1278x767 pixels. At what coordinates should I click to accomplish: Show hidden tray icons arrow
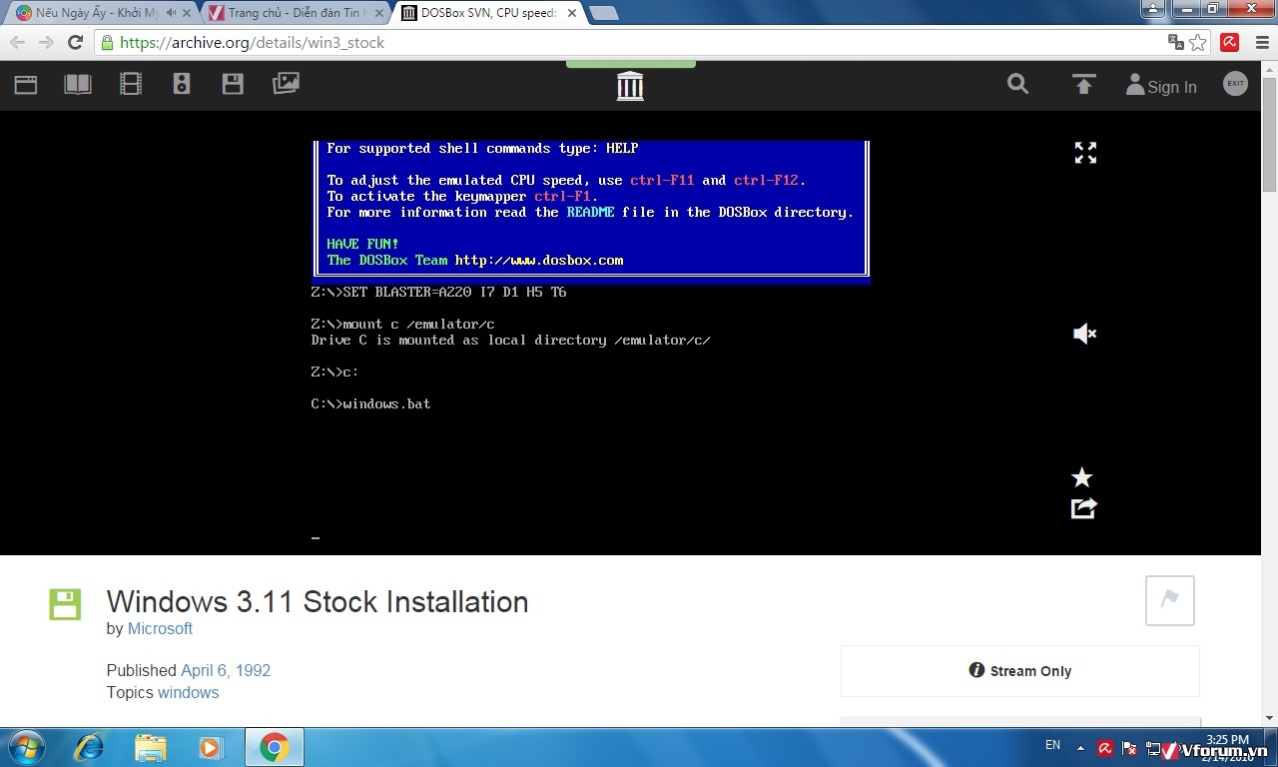tap(1080, 747)
